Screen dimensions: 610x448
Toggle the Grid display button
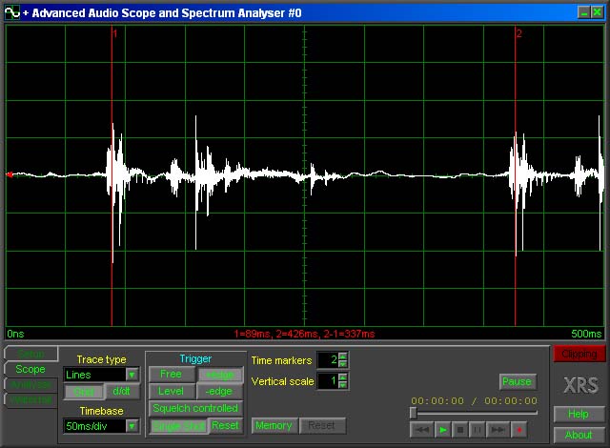pos(84,391)
